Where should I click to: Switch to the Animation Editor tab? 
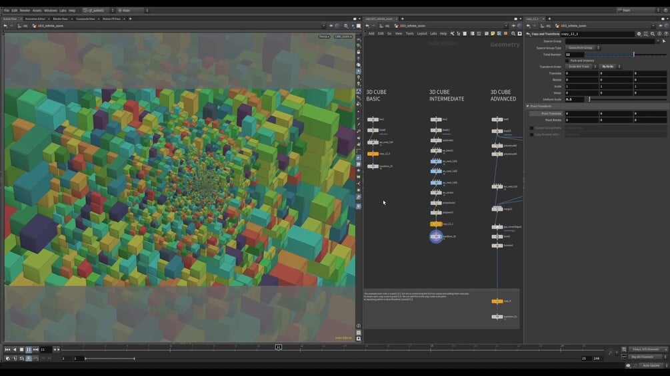click(35, 19)
